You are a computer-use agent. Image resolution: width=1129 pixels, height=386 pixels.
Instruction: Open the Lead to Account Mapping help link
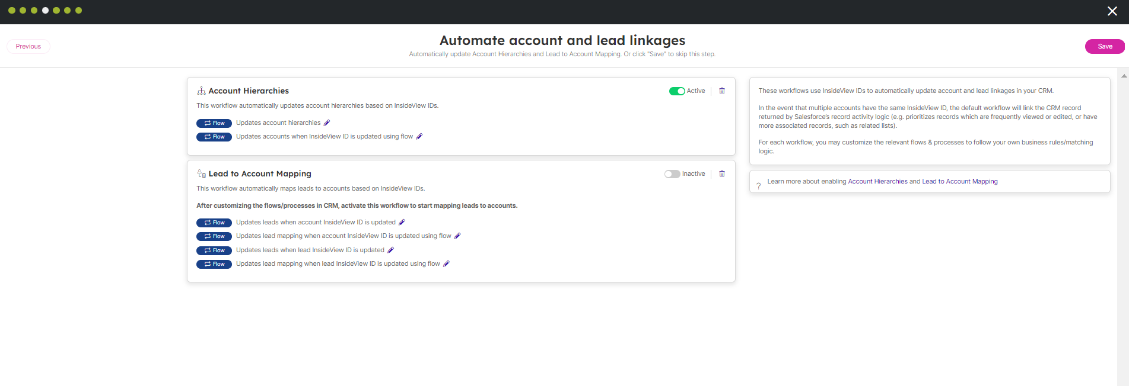959,182
